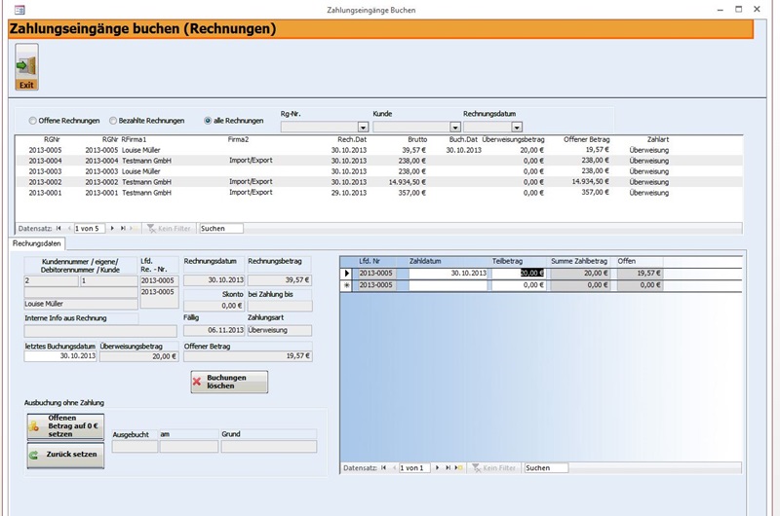780x516 pixels.
Task: Click Zahlungsart field showing Überweisung
Action: click(280, 330)
